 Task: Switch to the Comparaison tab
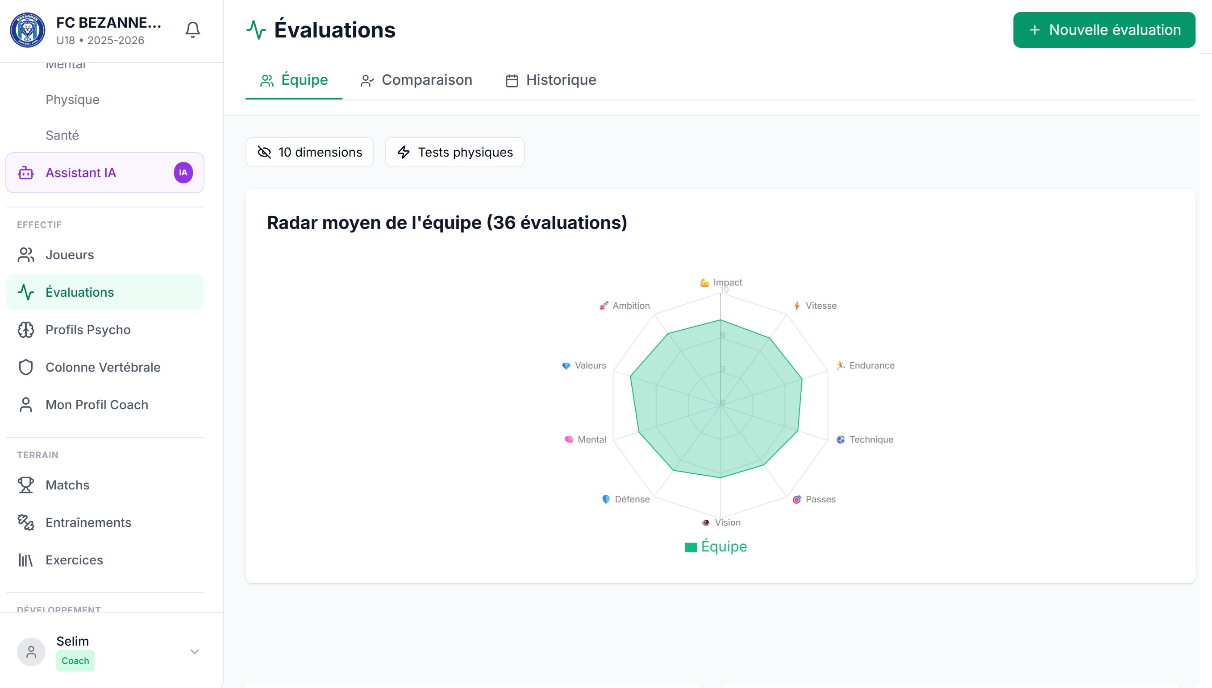click(x=416, y=80)
